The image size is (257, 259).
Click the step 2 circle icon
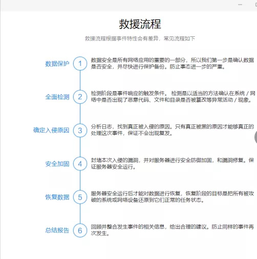80,97
